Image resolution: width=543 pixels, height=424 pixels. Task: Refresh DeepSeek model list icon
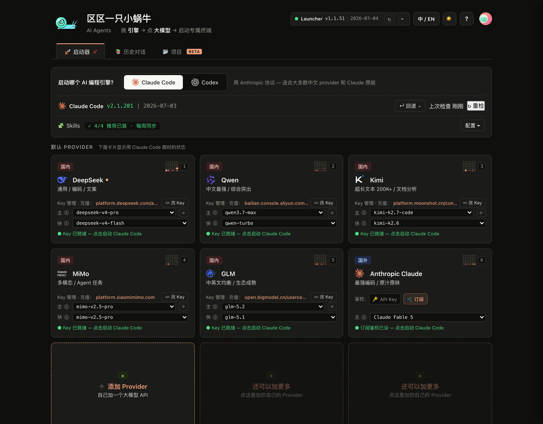[x=184, y=213]
